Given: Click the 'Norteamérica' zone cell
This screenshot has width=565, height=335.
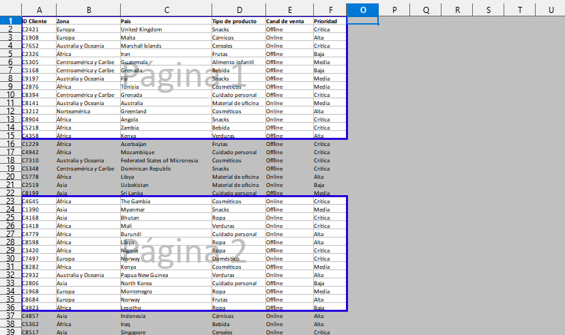Looking at the screenshot, I should [x=73, y=111].
